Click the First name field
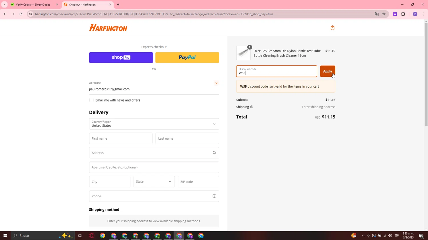 121,138
